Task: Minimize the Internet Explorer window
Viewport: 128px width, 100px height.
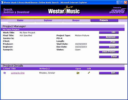Action: tap(118, 3)
